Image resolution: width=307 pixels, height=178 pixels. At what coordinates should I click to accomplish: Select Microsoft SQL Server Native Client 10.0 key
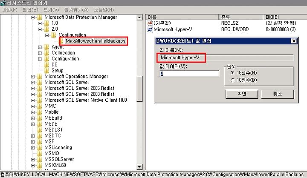(x=86, y=100)
